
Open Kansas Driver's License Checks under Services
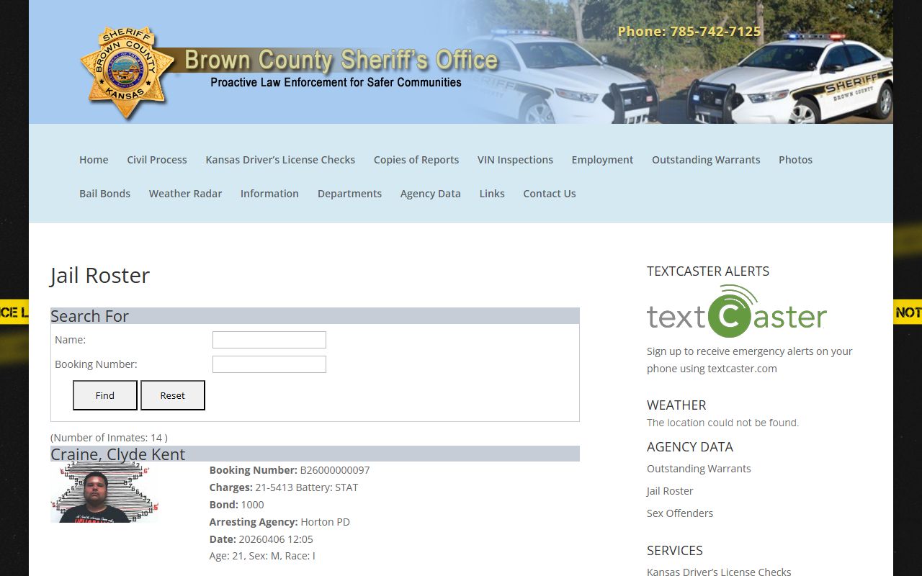(x=719, y=572)
